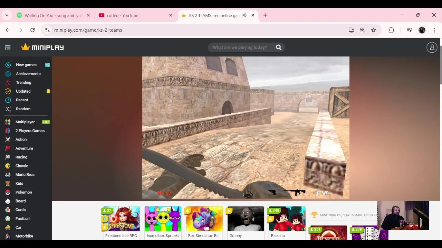Open Bloxd.io game thumbnail
442x248 pixels.
[287, 219]
